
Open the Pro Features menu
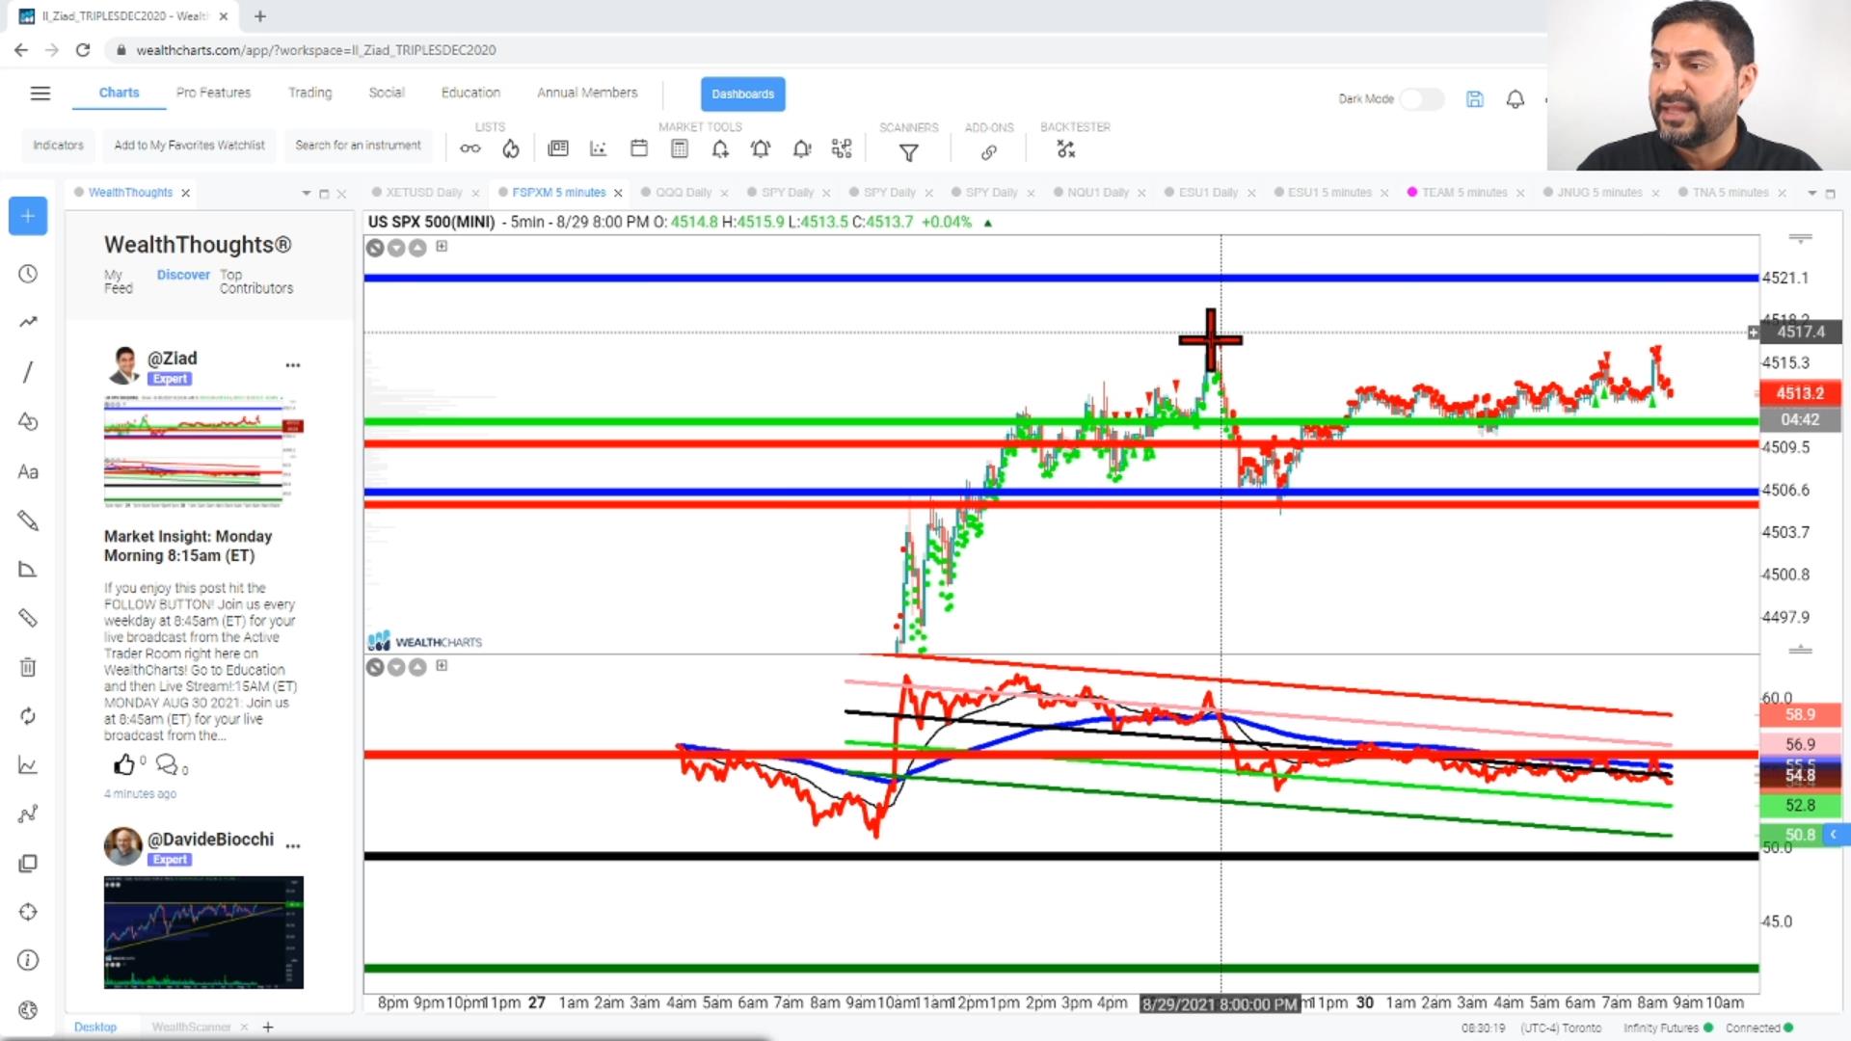[213, 93]
